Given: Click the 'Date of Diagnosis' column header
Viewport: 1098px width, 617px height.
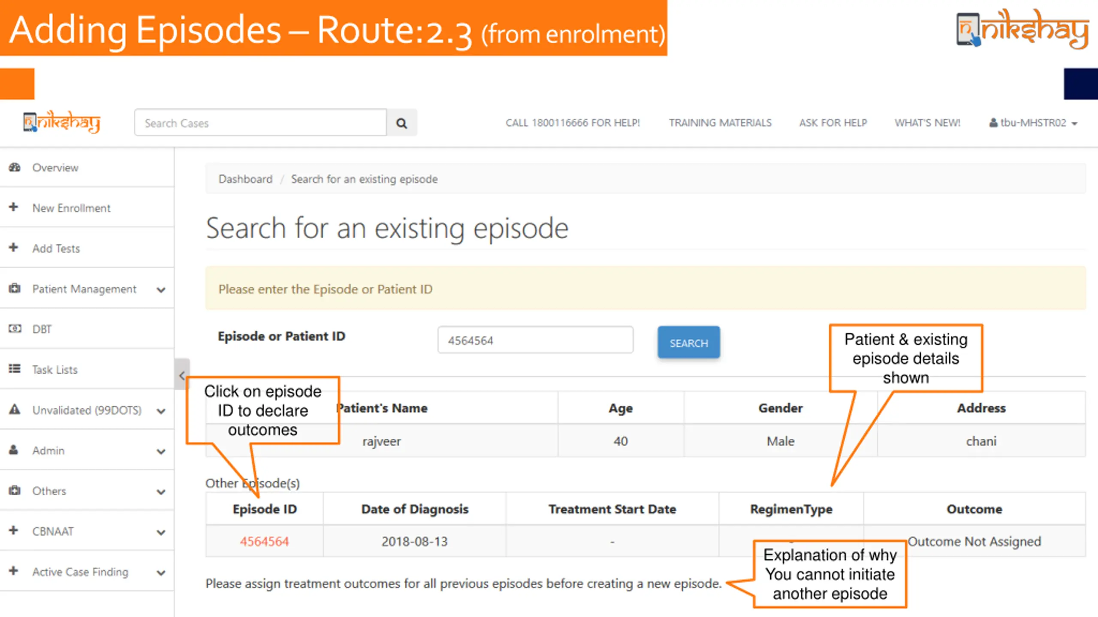Looking at the screenshot, I should click(415, 509).
